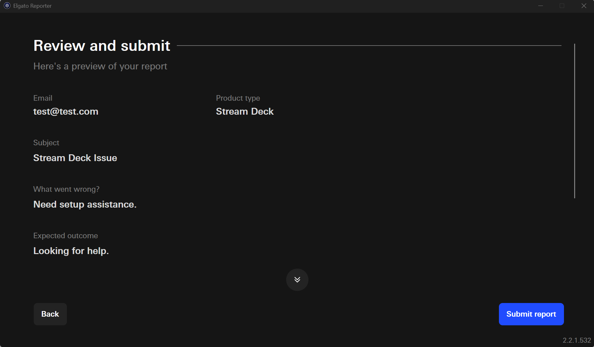Select the email address test@test.com

coord(66,112)
